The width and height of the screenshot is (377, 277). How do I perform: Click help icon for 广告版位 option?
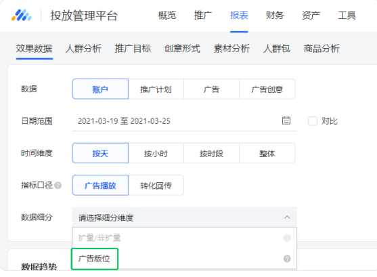[x=287, y=259]
